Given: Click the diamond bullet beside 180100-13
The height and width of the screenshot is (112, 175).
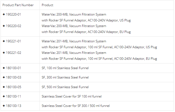Looking at the screenshot, I should [4, 106].
